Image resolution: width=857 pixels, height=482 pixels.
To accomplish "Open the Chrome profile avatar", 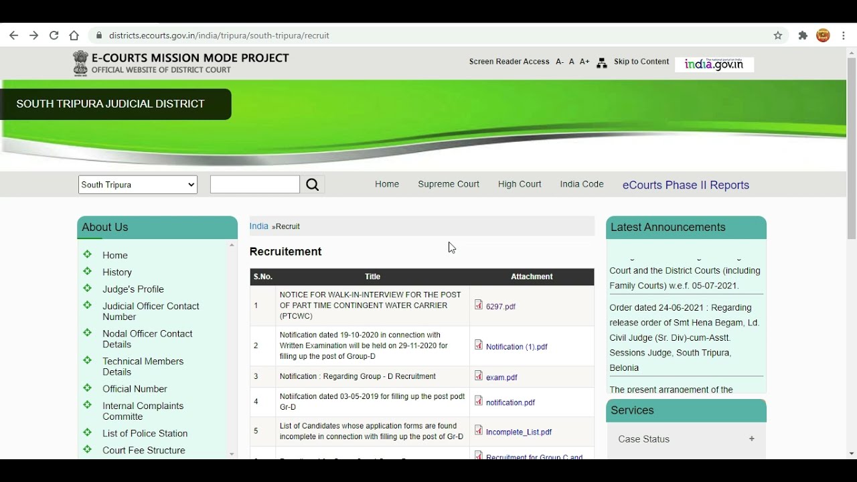I will tap(824, 35).
